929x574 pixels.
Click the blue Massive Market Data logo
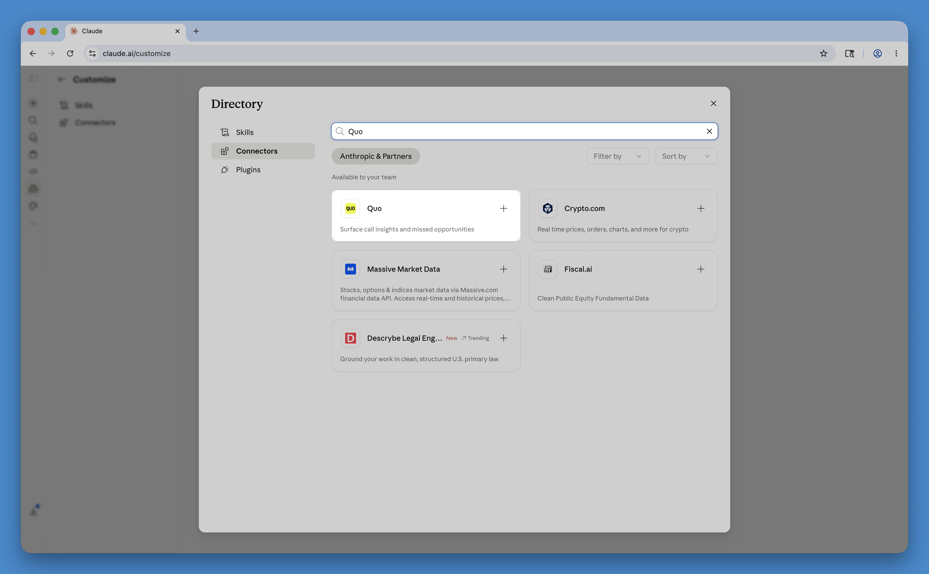pyautogui.click(x=350, y=269)
